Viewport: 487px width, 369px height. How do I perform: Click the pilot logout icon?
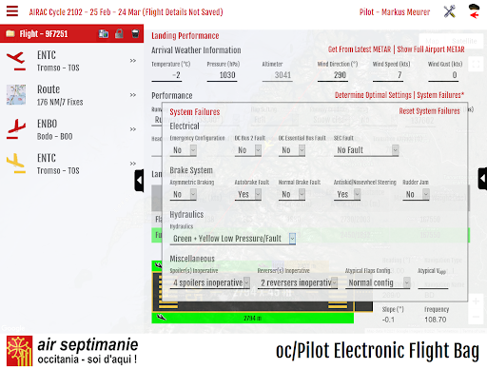(x=474, y=11)
